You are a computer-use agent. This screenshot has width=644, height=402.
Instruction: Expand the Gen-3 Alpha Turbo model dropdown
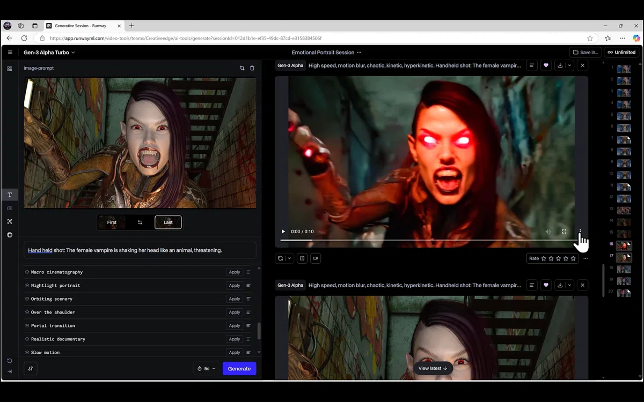click(x=49, y=53)
